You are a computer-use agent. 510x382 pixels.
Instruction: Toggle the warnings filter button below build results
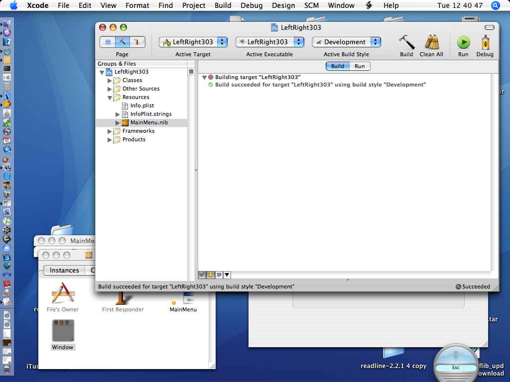(x=211, y=275)
